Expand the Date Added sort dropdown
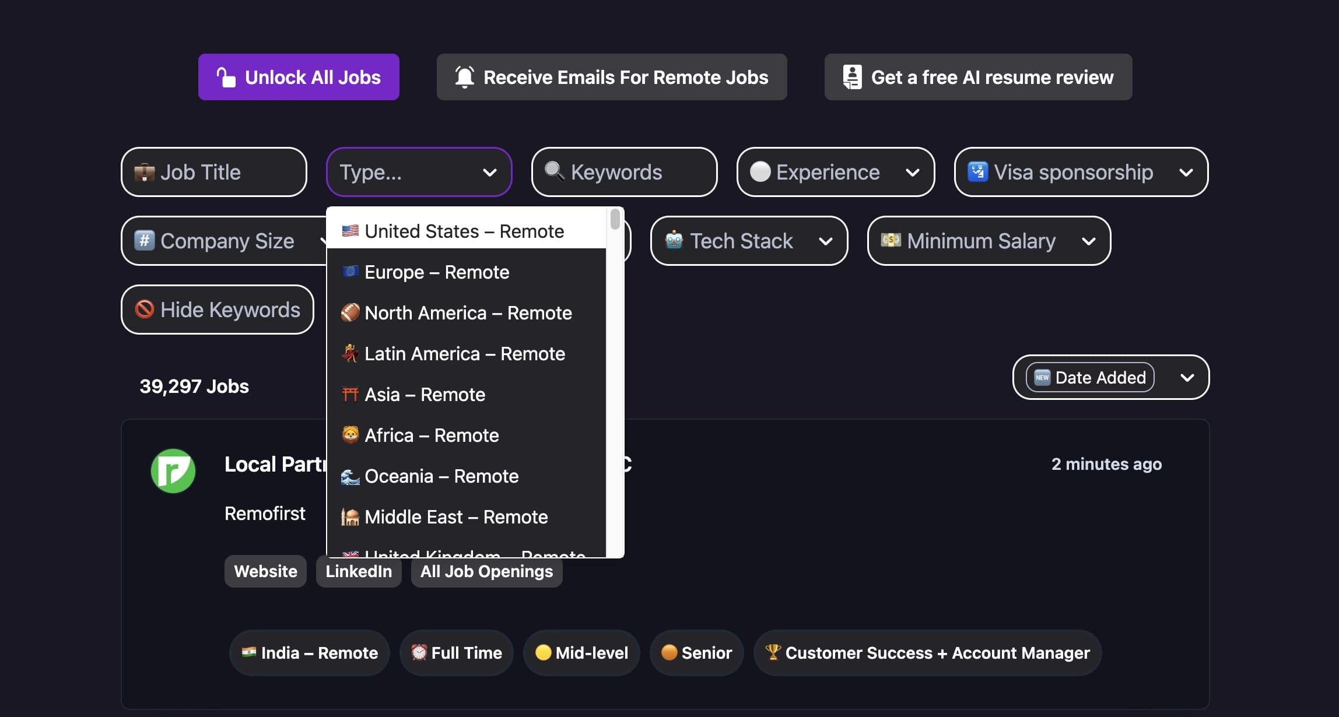 1187,378
